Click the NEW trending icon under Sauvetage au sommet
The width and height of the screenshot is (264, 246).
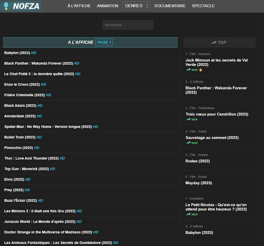click(188, 143)
